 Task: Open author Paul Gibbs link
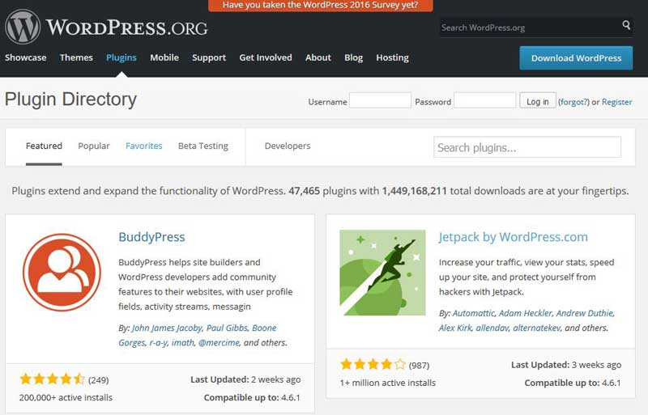coord(228,328)
